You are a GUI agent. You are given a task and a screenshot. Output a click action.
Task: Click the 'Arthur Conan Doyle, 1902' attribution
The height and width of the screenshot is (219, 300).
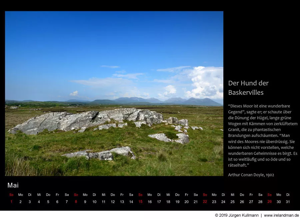pos(251,175)
